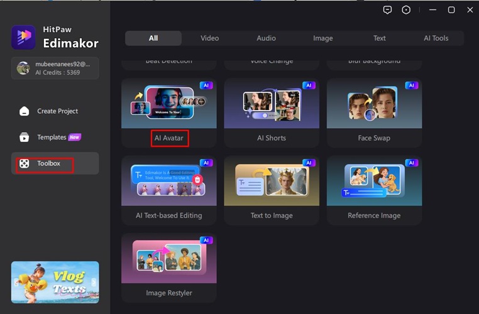Close the Edimakor window
The image size is (479, 314).
pyautogui.click(x=470, y=10)
